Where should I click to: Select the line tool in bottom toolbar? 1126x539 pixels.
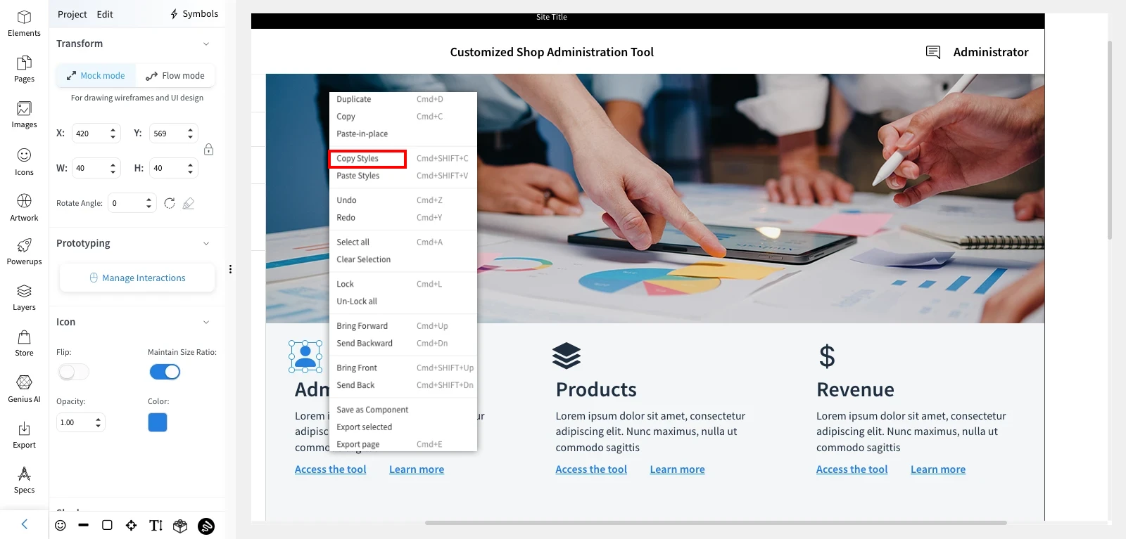(84, 525)
